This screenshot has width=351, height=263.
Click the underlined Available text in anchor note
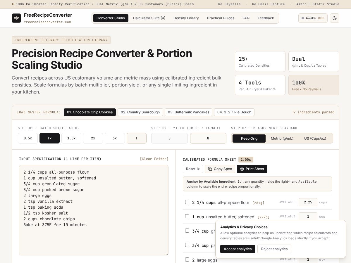pos(307,181)
